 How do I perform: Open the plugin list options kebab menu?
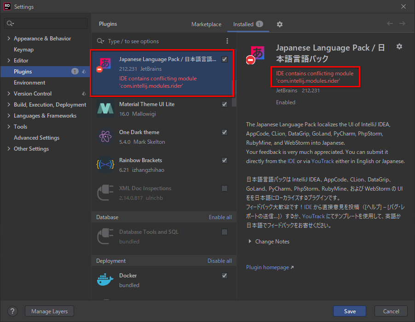tap(227, 41)
